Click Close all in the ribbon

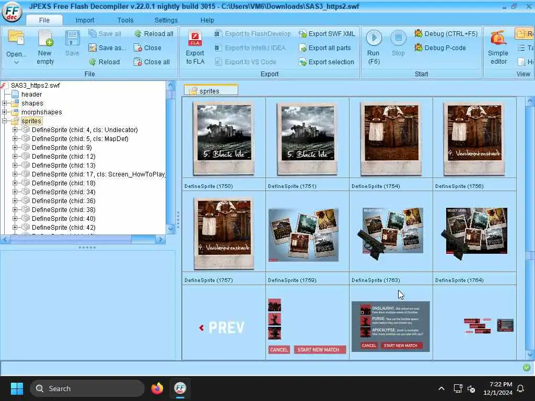pos(152,62)
